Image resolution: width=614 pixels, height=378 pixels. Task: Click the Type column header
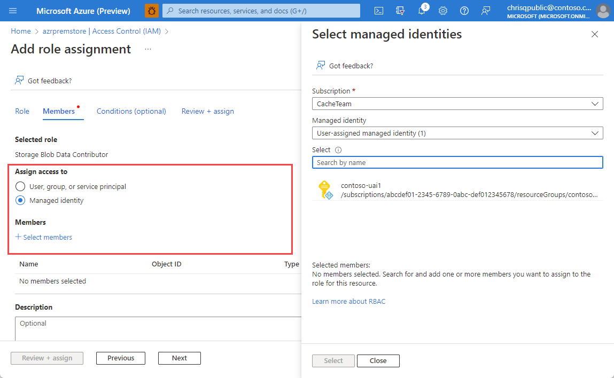pyautogui.click(x=292, y=264)
